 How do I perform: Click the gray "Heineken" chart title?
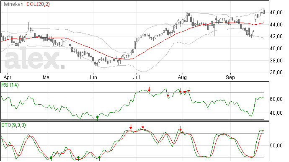tap(12, 4)
